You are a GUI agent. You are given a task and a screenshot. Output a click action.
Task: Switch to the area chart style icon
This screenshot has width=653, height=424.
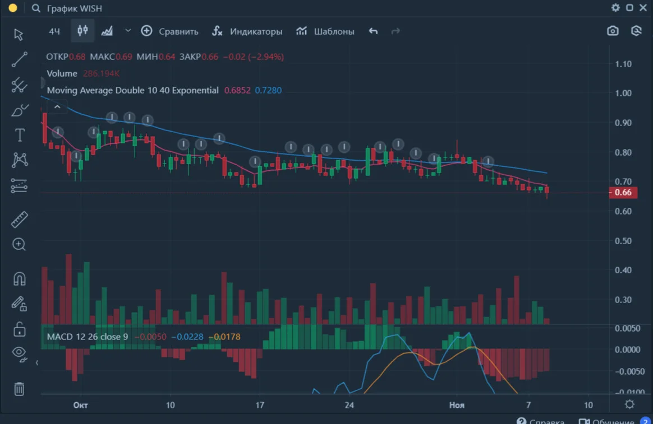[x=107, y=31]
